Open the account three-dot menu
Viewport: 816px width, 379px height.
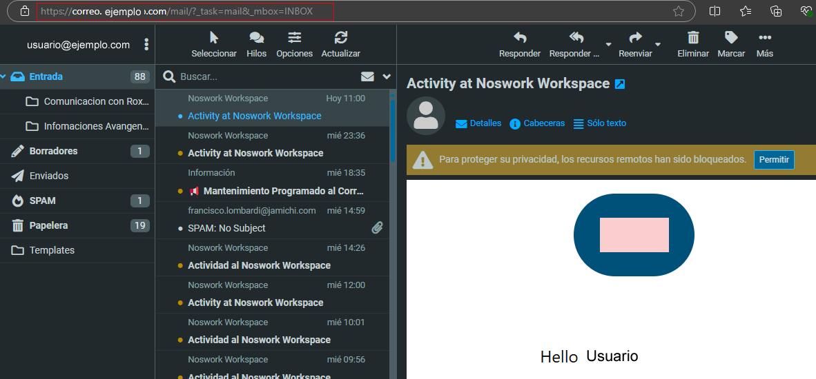pyautogui.click(x=146, y=45)
